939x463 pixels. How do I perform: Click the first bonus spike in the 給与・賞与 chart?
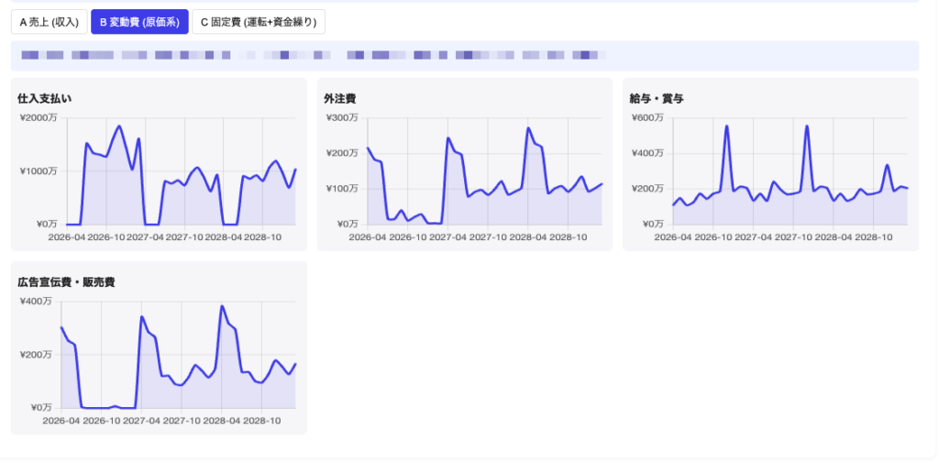(x=726, y=126)
